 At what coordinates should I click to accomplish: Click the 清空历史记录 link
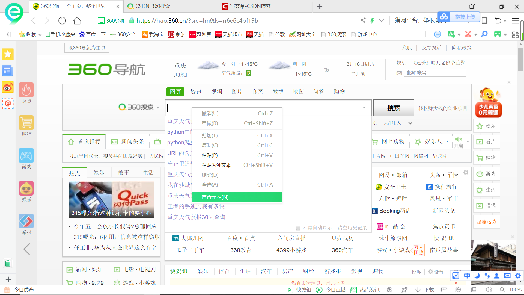pos(352,228)
